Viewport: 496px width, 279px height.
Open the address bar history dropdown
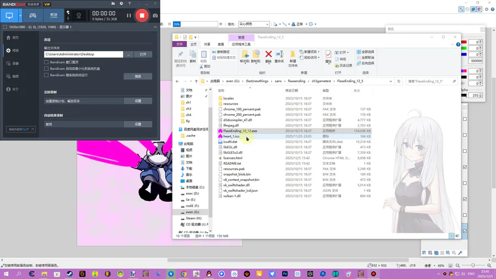coord(391,81)
